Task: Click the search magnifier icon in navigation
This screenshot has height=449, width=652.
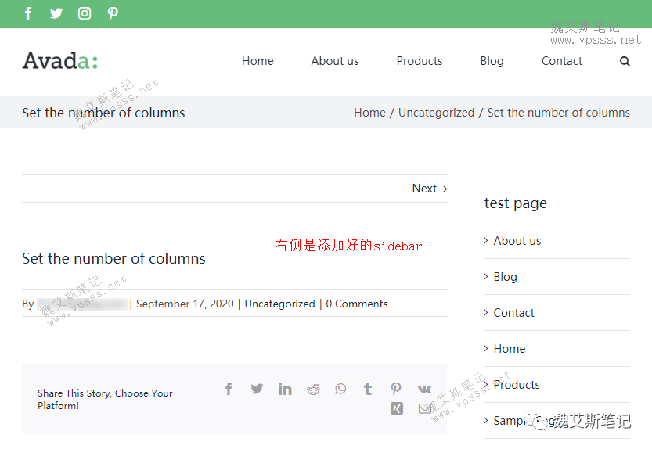Action: [625, 61]
